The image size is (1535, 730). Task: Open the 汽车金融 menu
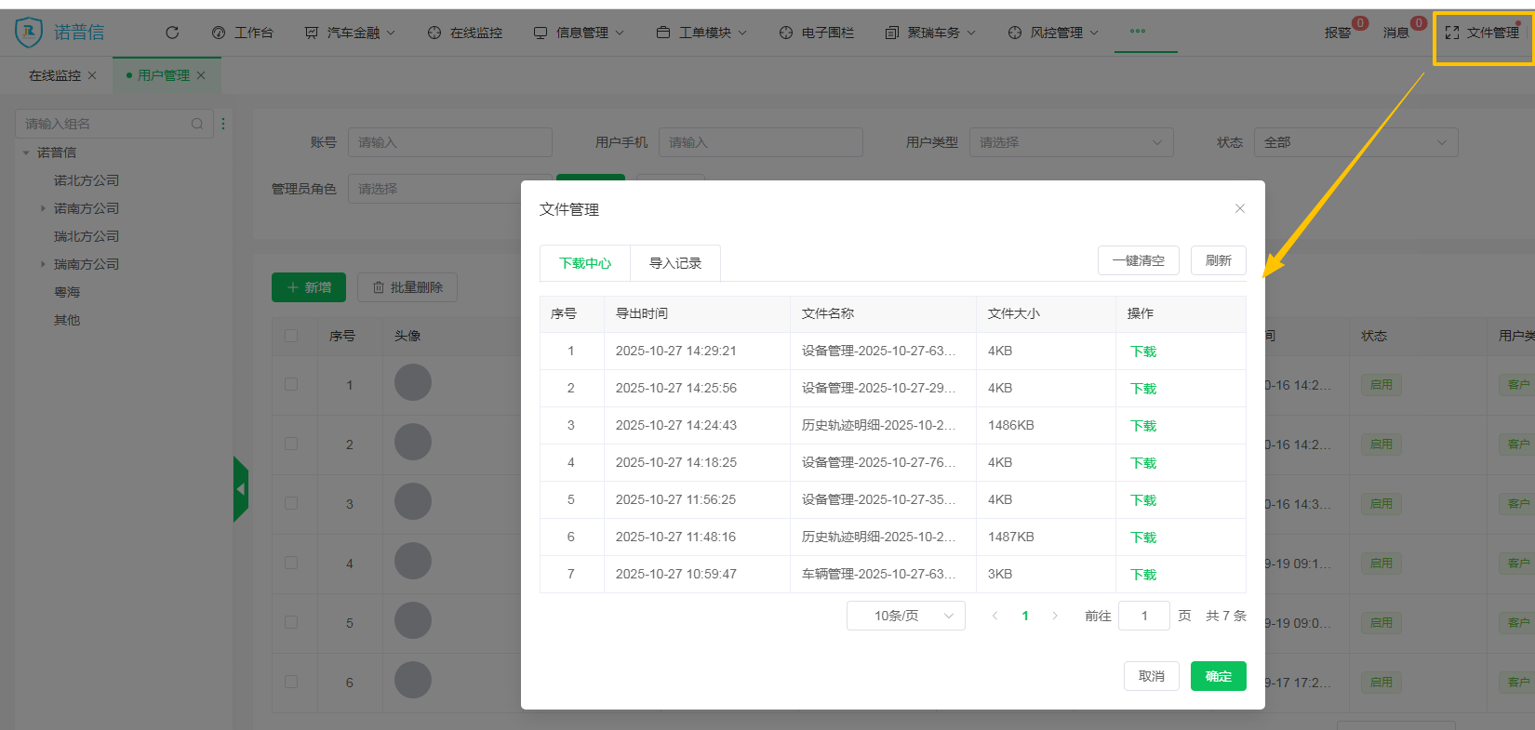pos(351,33)
